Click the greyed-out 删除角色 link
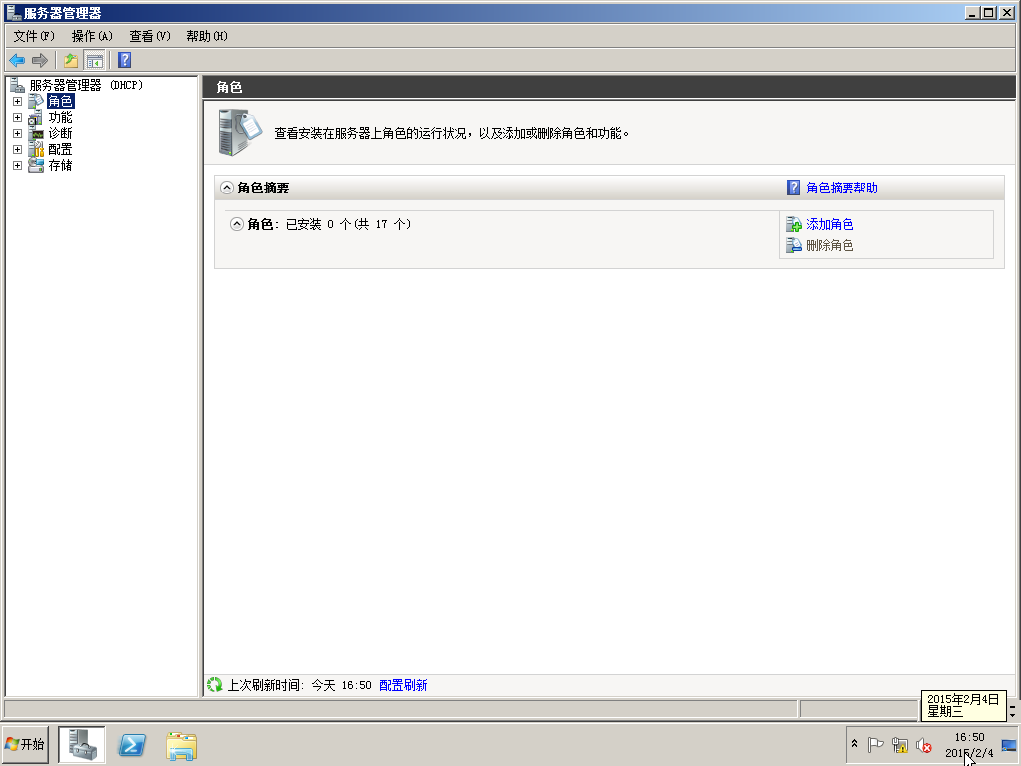The image size is (1021, 766). pos(830,245)
